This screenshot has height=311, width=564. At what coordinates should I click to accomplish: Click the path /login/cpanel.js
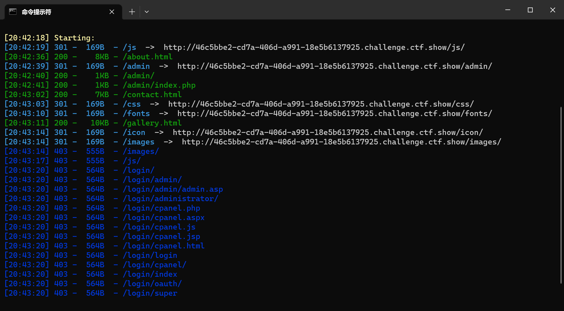159,227
